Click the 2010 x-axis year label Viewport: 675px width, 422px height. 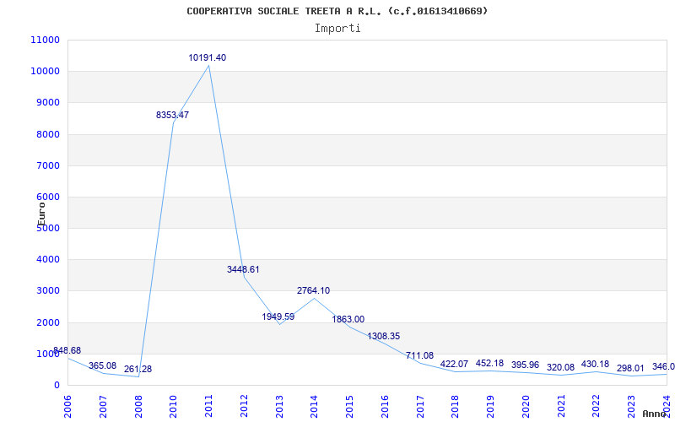pos(173,407)
